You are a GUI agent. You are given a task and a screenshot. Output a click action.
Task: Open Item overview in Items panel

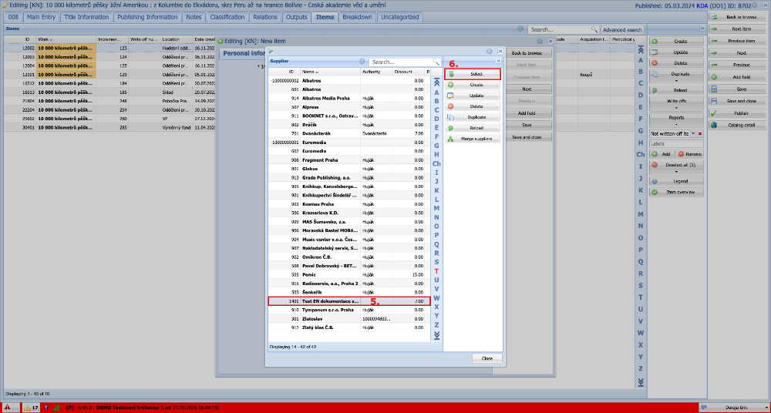(x=677, y=192)
